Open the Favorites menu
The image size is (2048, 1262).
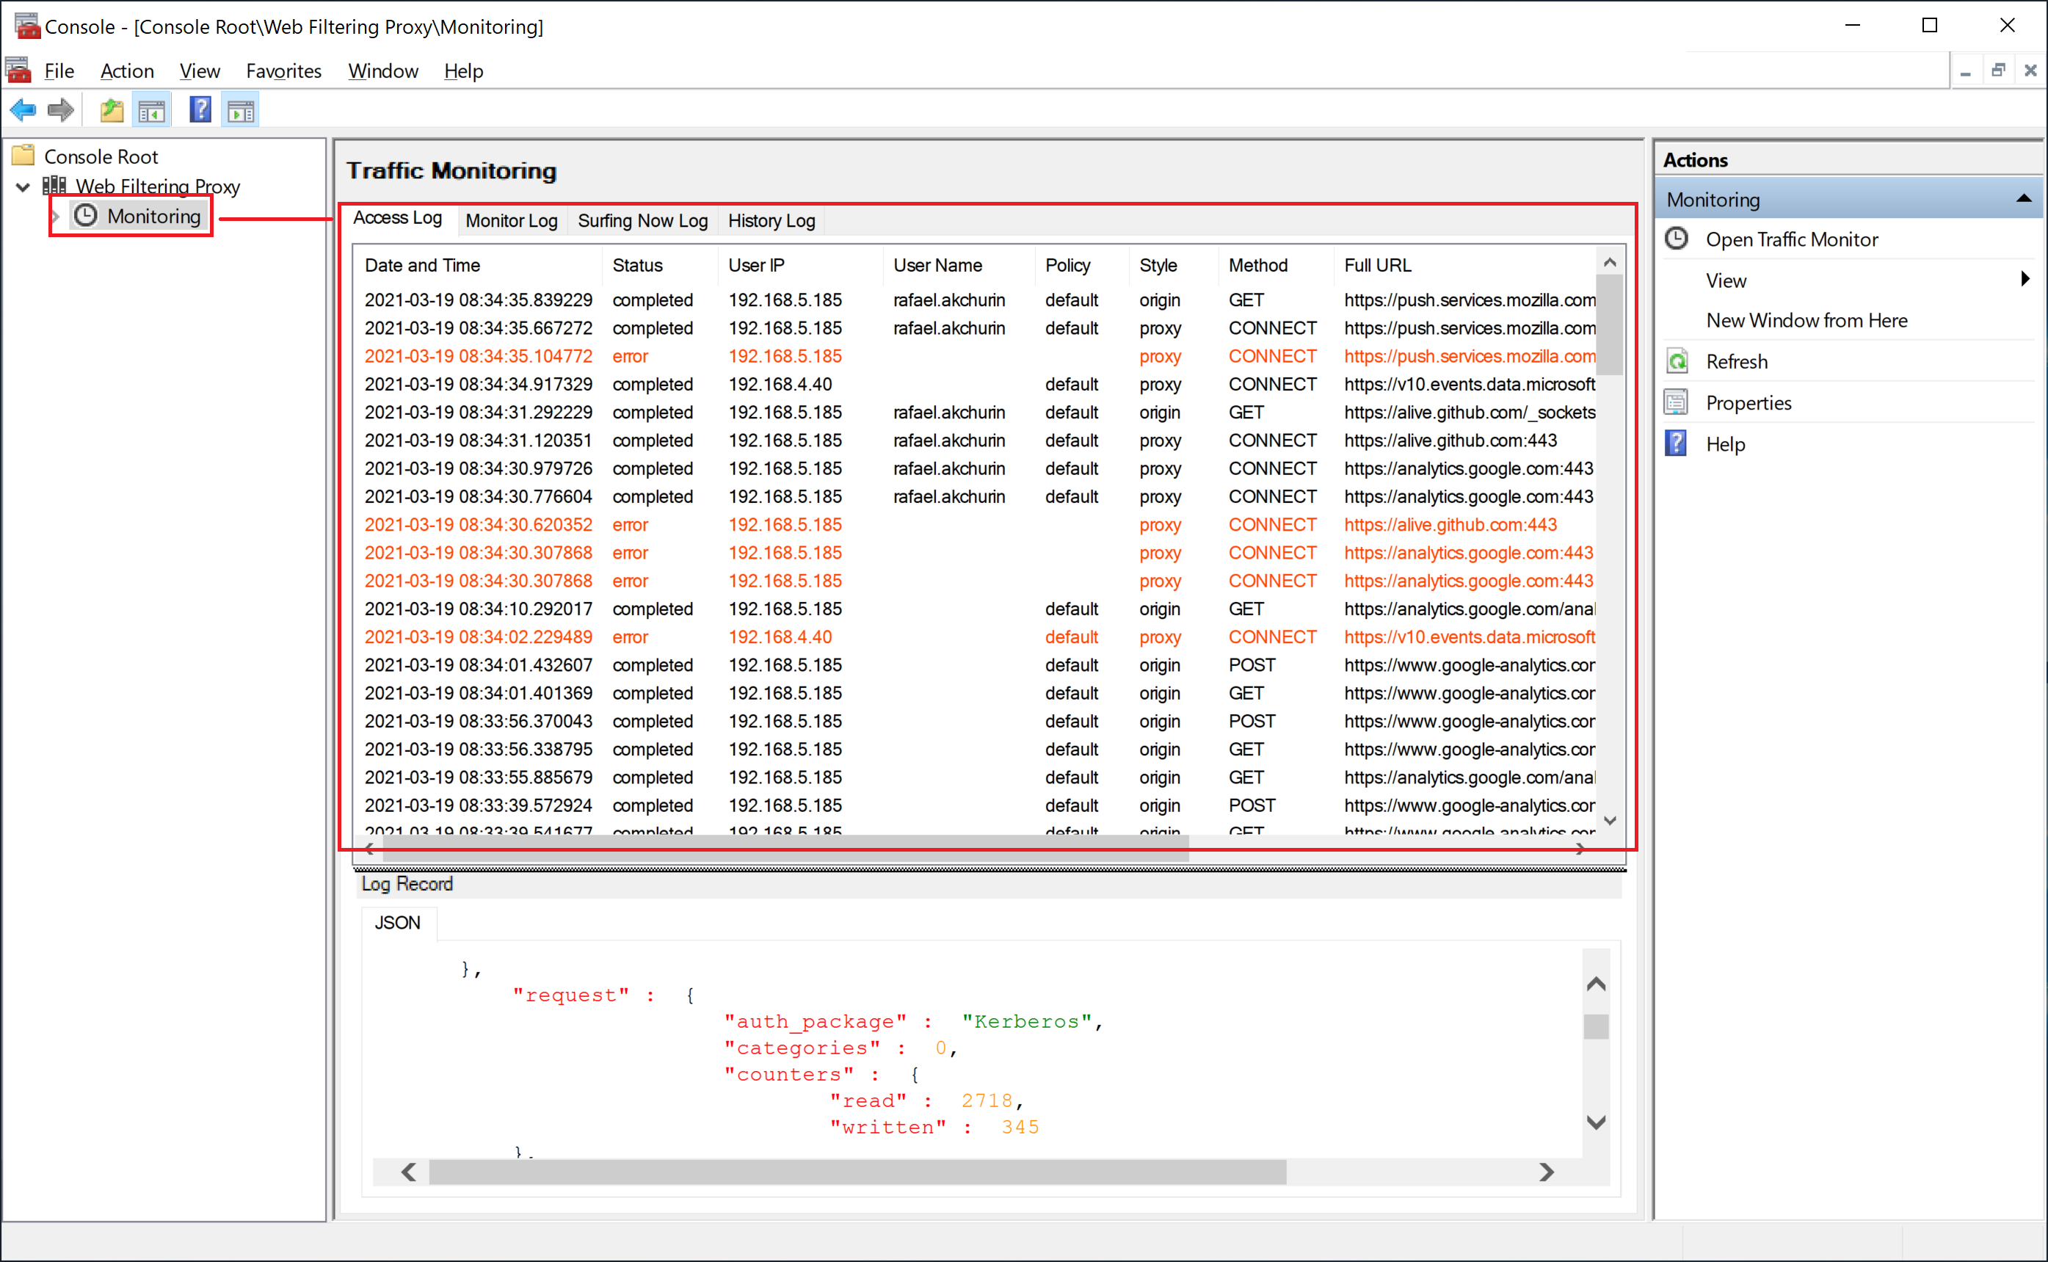(284, 71)
